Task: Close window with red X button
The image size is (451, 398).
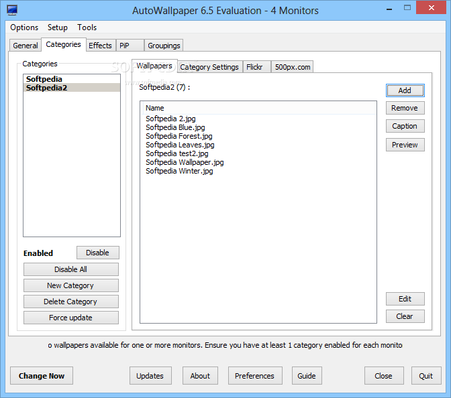Action: coord(431,8)
